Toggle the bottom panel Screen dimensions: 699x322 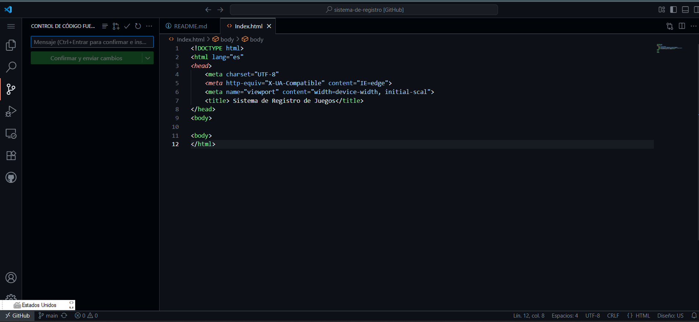pyautogui.click(x=685, y=10)
